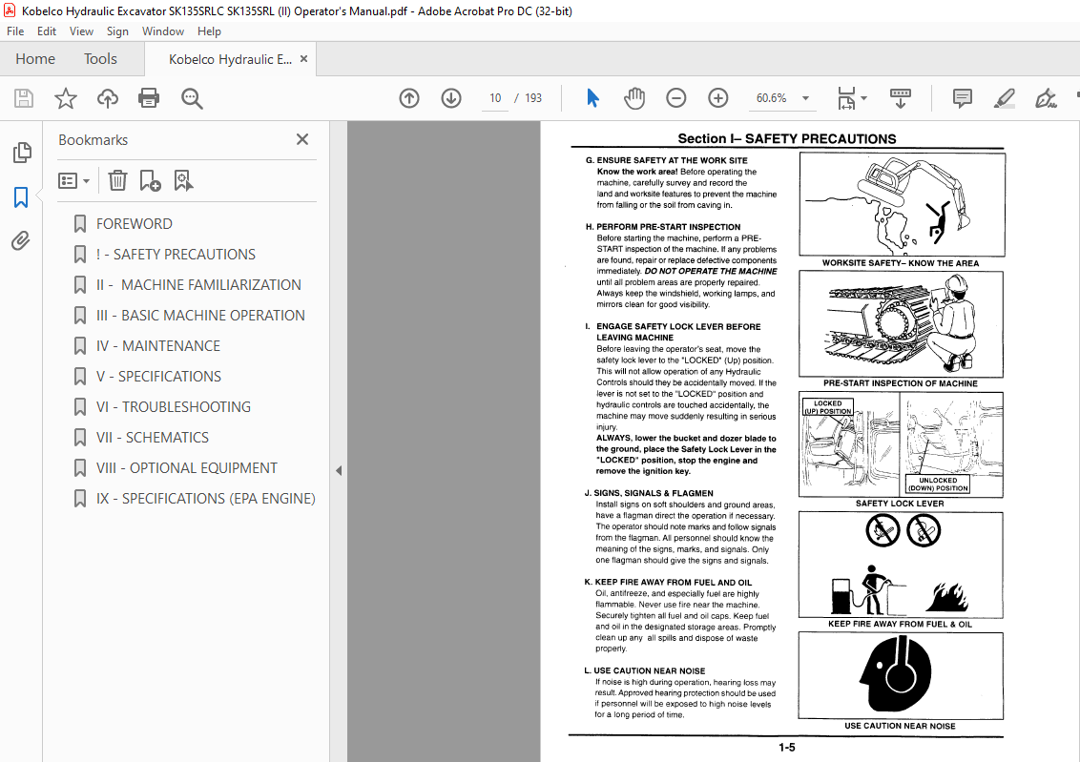
Task: Click the Section I– SAFETY PRECAUTIONS heading
Action: click(786, 138)
